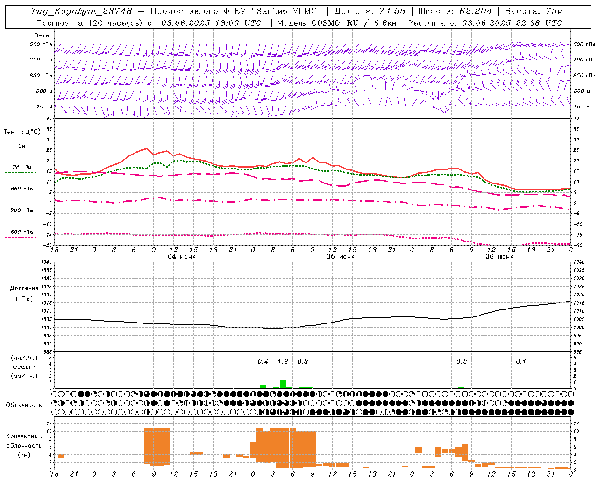This screenshot has height=478, width=598.
Task: Click the pink dashed line sample under the '500 гПа' temperature legend
Action: point(21,238)
